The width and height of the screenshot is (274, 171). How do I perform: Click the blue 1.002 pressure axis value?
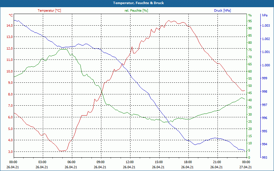pos(266,39)
